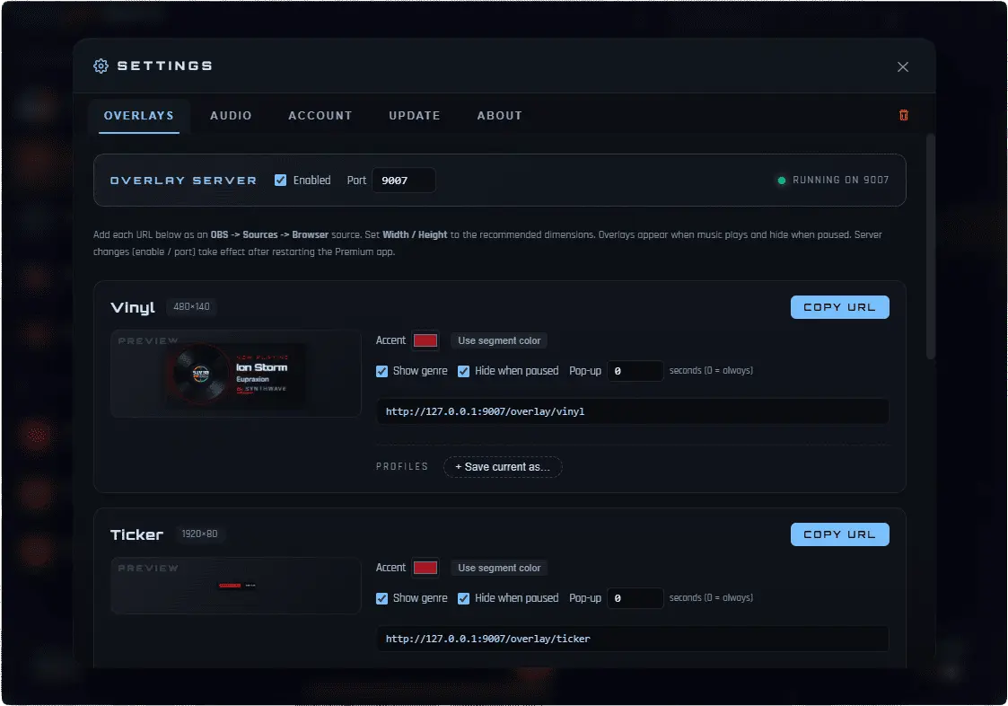This screenshot has width=1008, height=706.
Task: Go to the Update tab
Action: [x=415, y=116]
